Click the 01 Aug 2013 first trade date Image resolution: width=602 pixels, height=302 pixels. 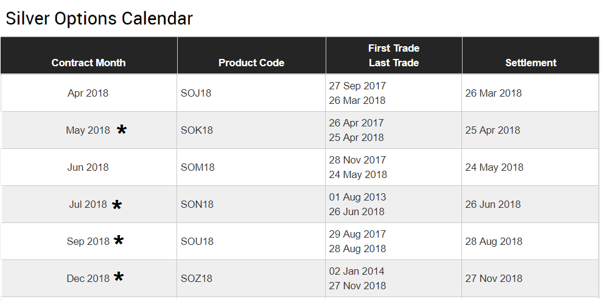[x=357, y=197]
